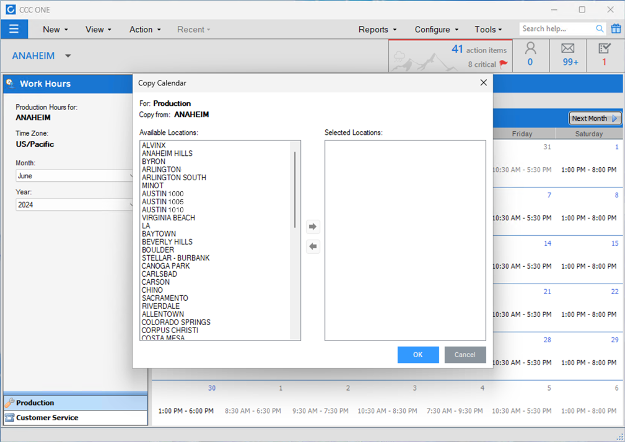Screen dimensions: 625x442
Task: Open the Year dropdown showing 2024
Action: pyautogui.click(x=74, y=205)
